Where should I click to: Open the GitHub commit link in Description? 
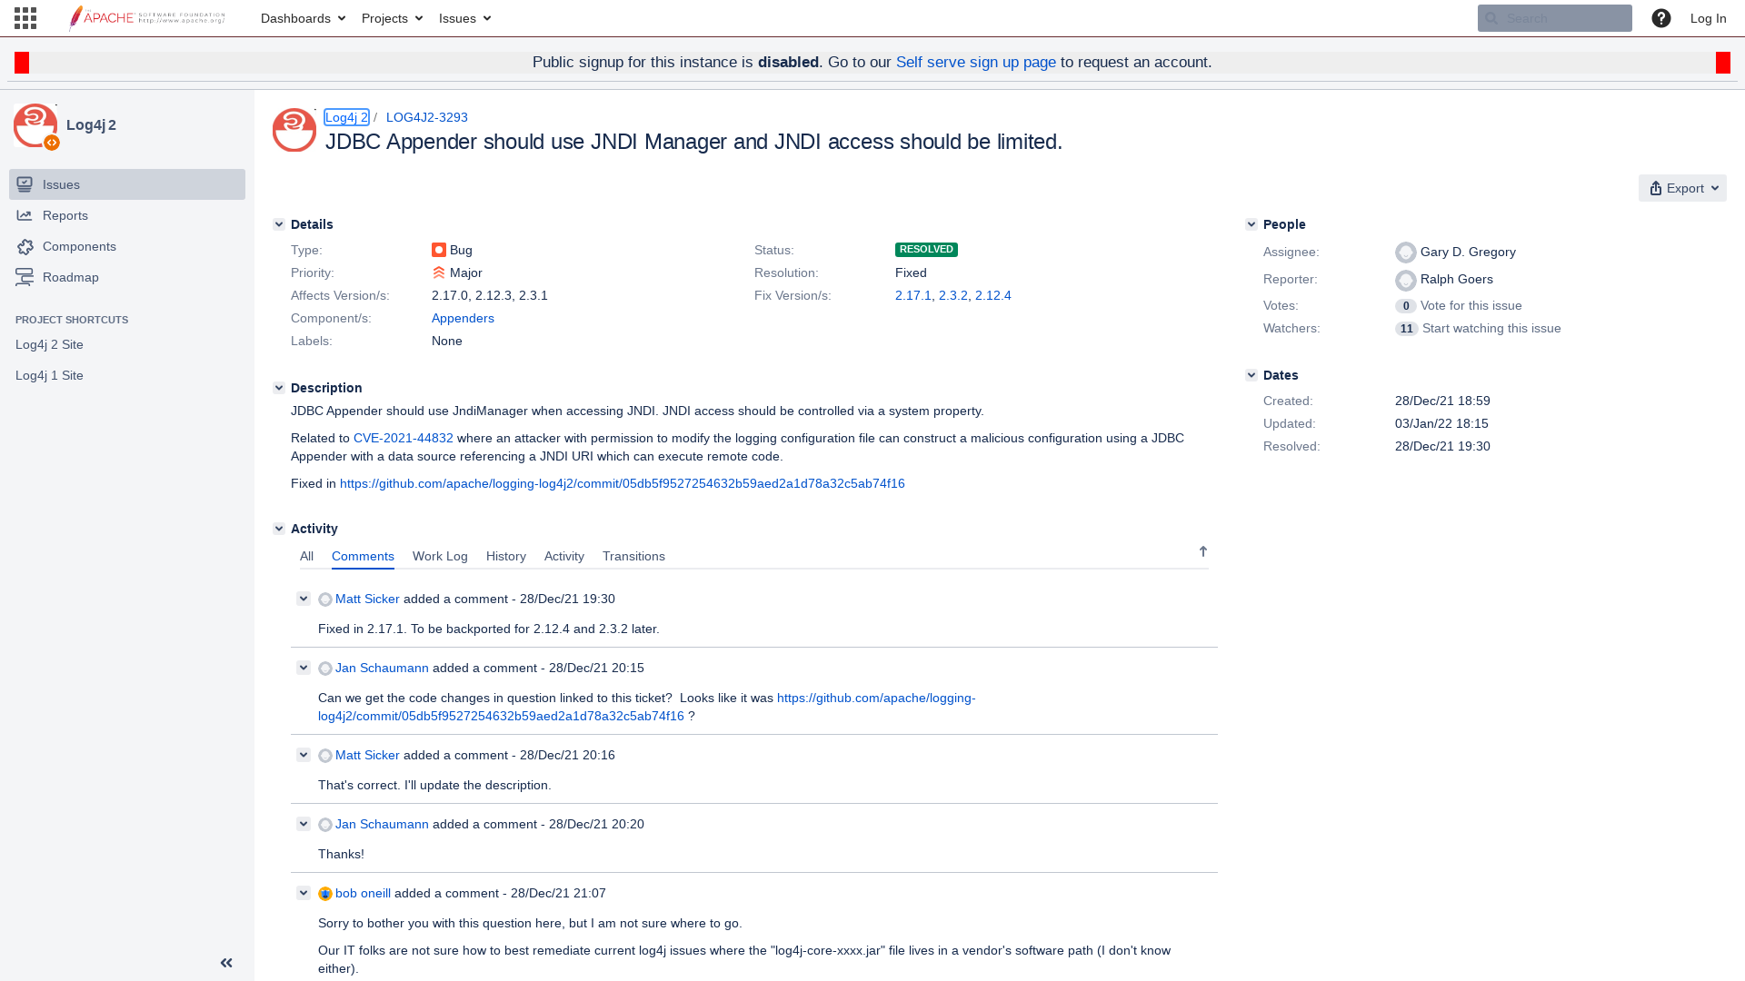[623, 483]
